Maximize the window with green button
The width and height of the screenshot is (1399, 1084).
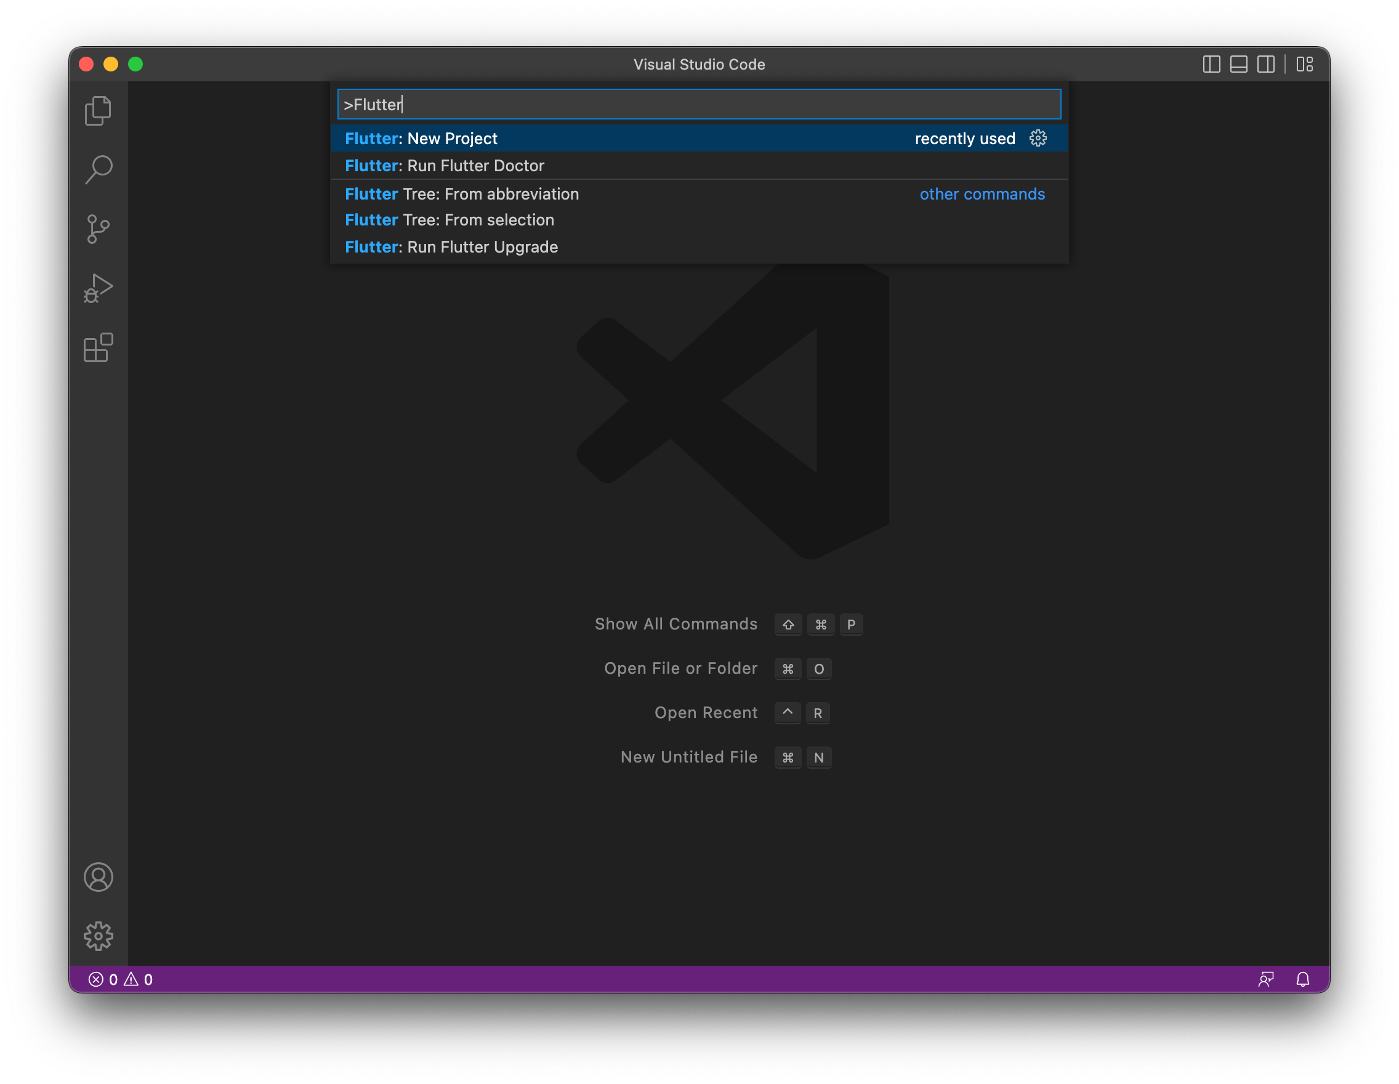(135, 64)
